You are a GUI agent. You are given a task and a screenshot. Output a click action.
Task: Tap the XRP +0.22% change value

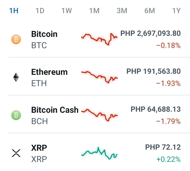(168, 159)
